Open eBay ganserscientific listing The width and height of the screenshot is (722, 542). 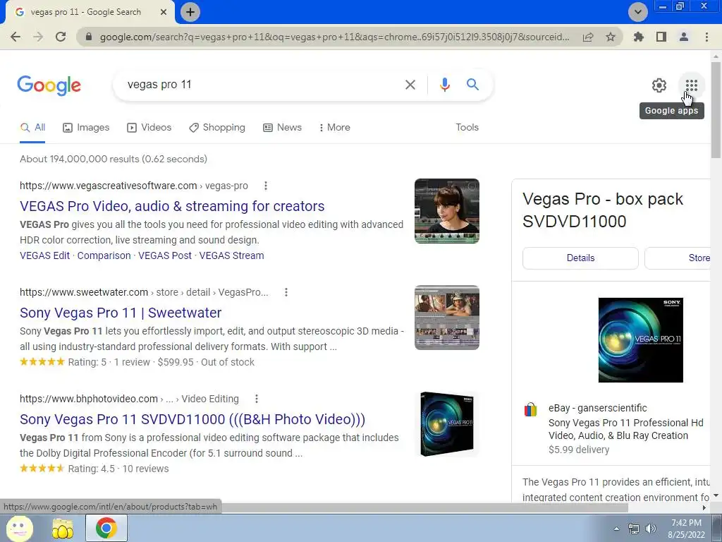click(x=626, y=429)
